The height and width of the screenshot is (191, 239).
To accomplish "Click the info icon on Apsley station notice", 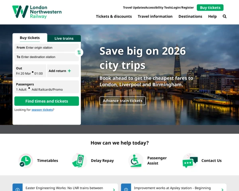I will [x=126, y=189].
